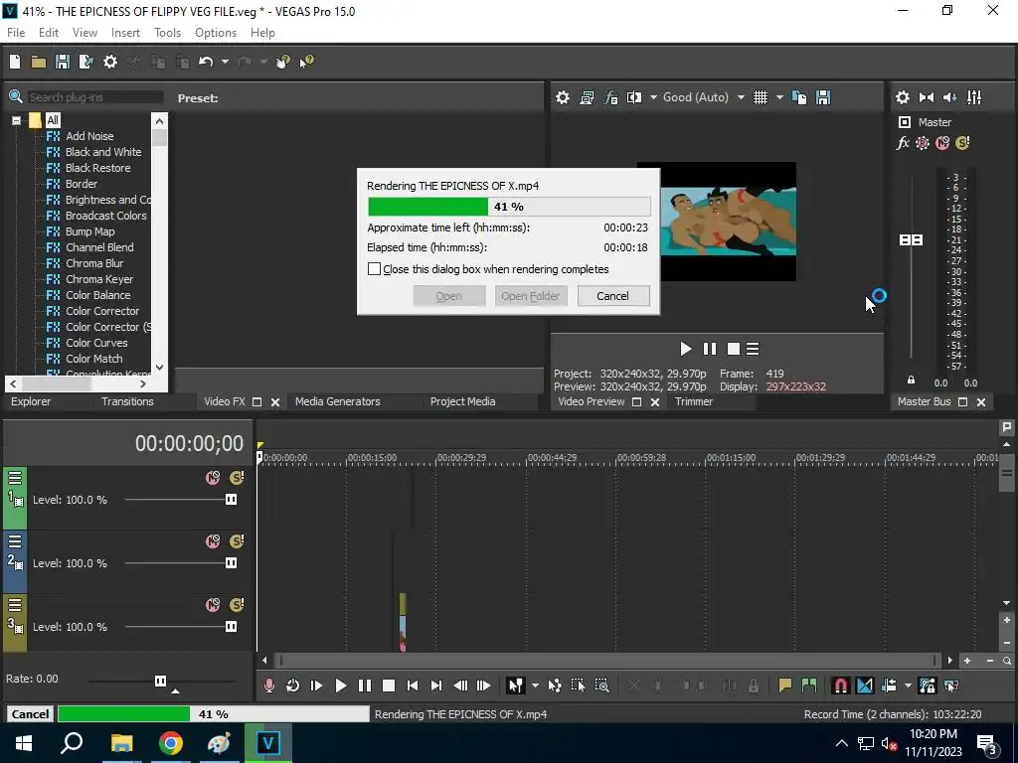Click the Search plug-ins field

(95, 97)
